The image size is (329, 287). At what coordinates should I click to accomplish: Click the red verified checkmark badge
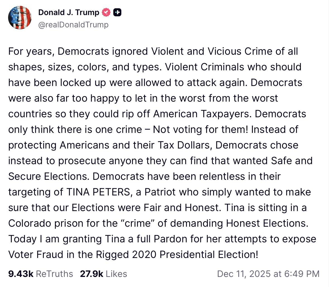point(106,13)
